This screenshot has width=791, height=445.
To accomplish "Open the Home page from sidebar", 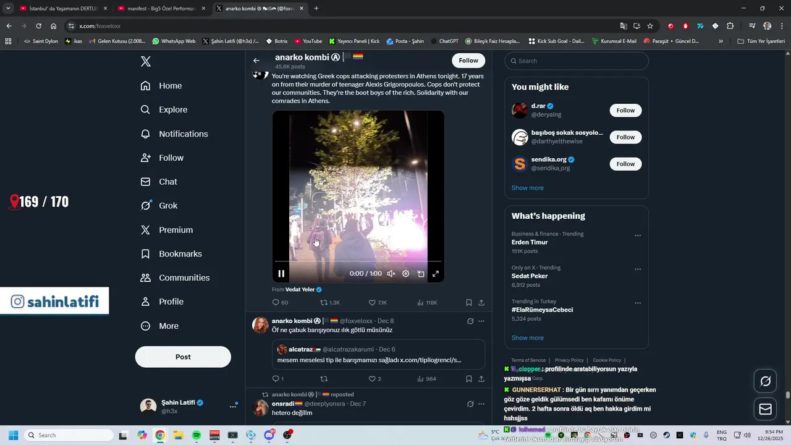I will pyautogui.click(x=161, y=86).
